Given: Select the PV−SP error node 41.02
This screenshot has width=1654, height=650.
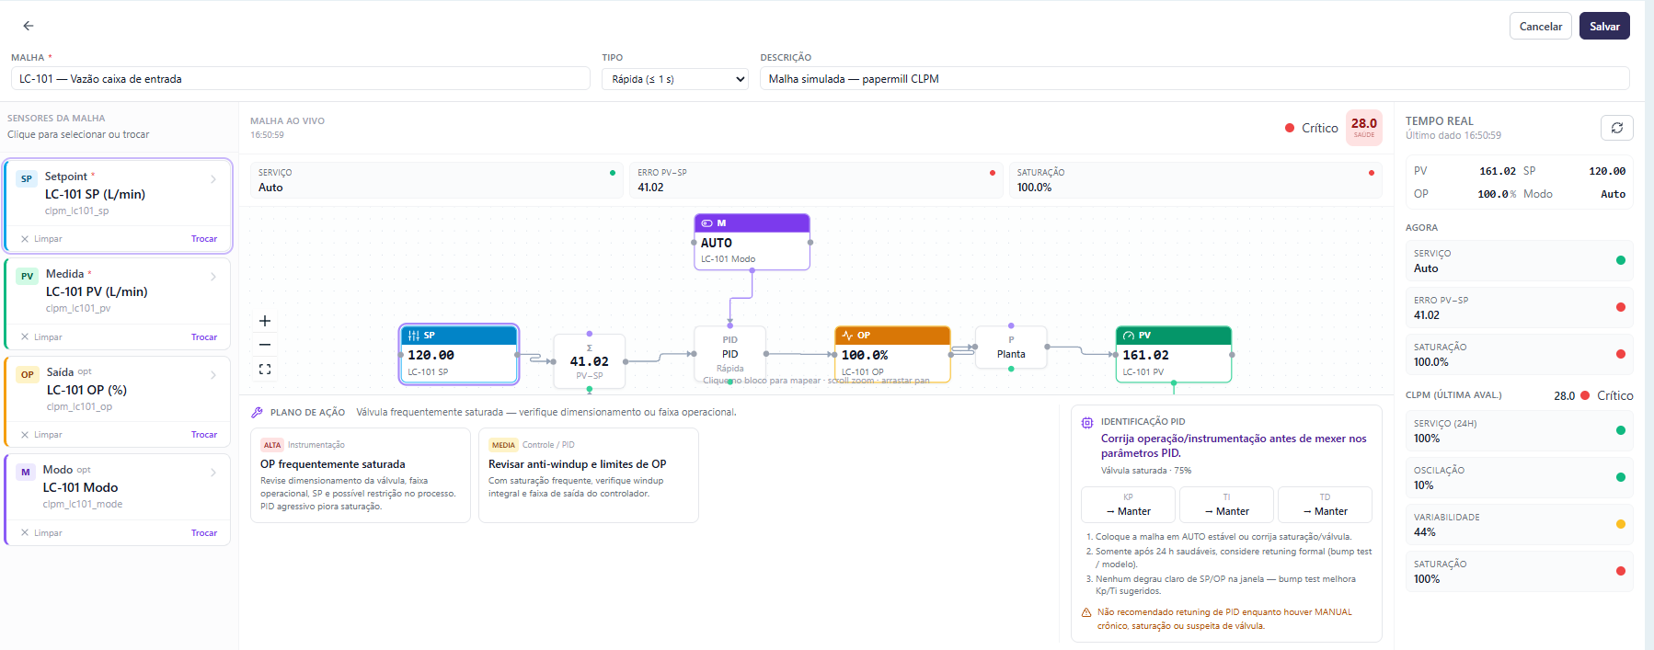Looking at the screenshot, I should pyautogui.click(x=590, y=361).
